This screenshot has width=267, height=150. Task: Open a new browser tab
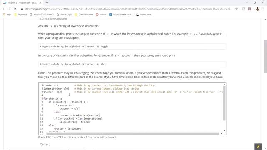47,3
